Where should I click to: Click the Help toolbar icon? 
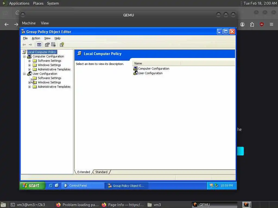coord(62,45)
